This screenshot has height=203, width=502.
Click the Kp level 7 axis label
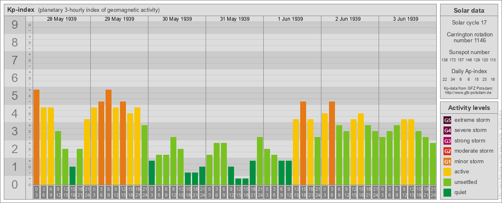tap(15, 60)
